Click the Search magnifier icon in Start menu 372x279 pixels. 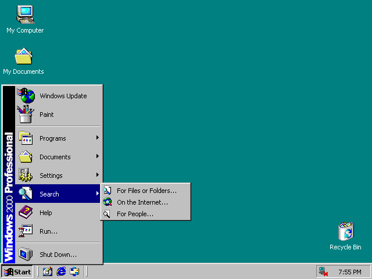pos(26,194)
